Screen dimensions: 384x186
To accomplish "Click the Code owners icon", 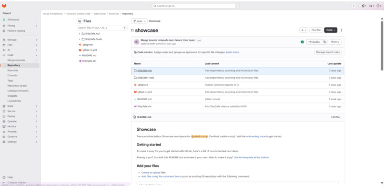I will pos(135,52).
